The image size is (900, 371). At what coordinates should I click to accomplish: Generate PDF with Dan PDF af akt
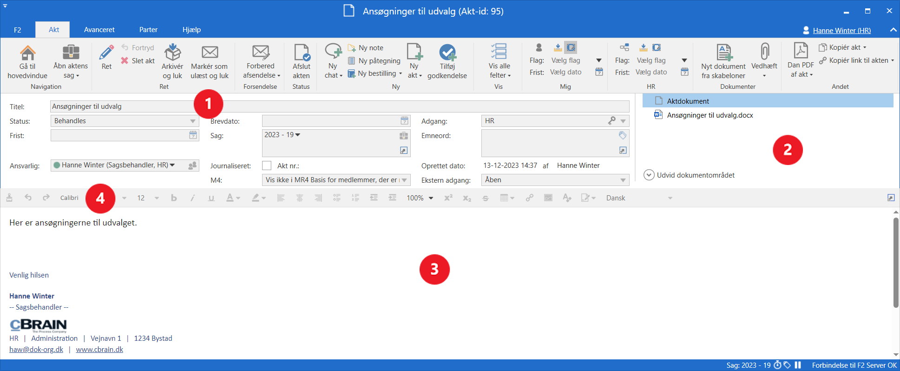[x=801, y=61]
